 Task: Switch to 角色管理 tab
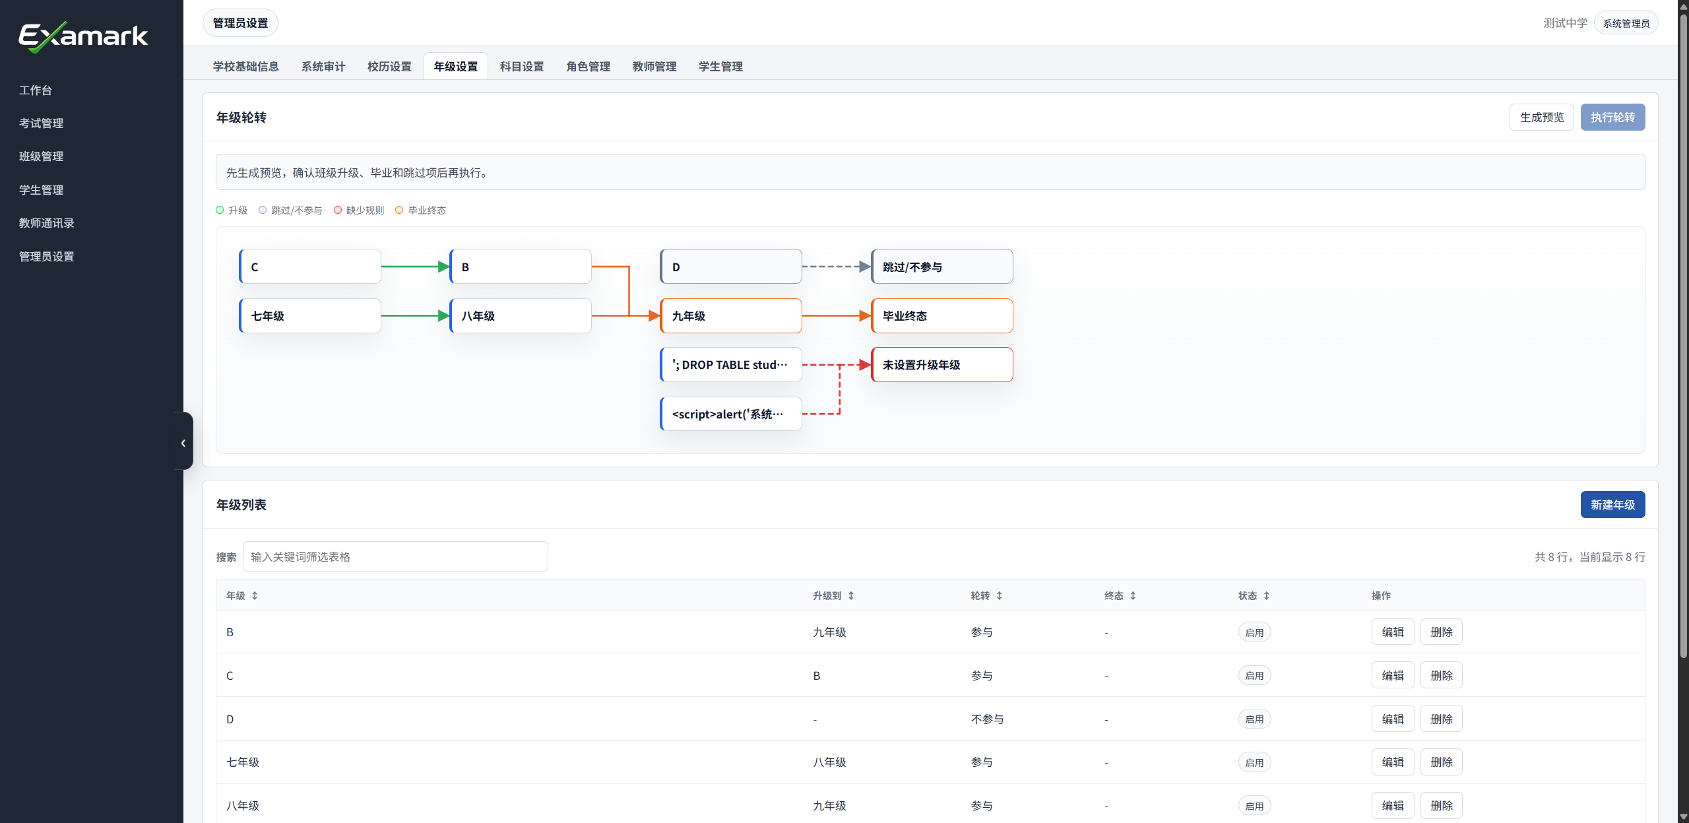pos(588,67)
